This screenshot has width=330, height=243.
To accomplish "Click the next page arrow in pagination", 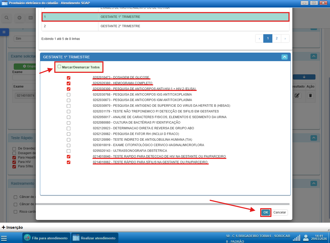I will (285, 38).
